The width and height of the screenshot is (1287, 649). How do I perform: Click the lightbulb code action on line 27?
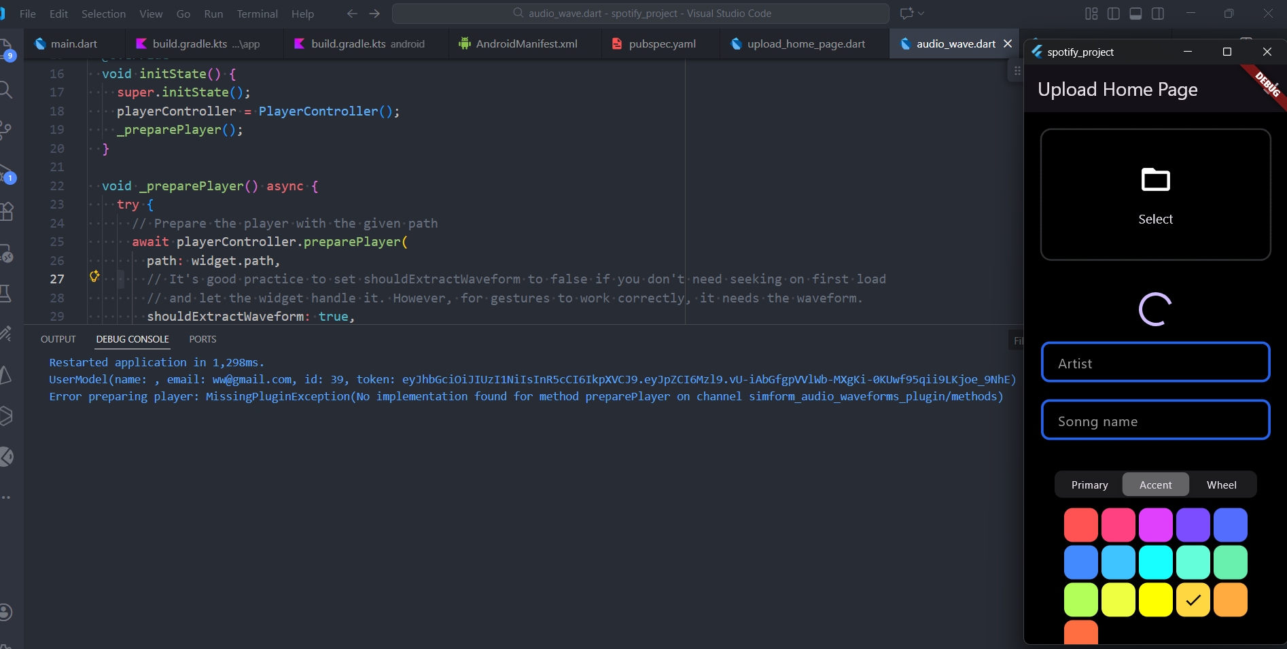tap(94, 276)
